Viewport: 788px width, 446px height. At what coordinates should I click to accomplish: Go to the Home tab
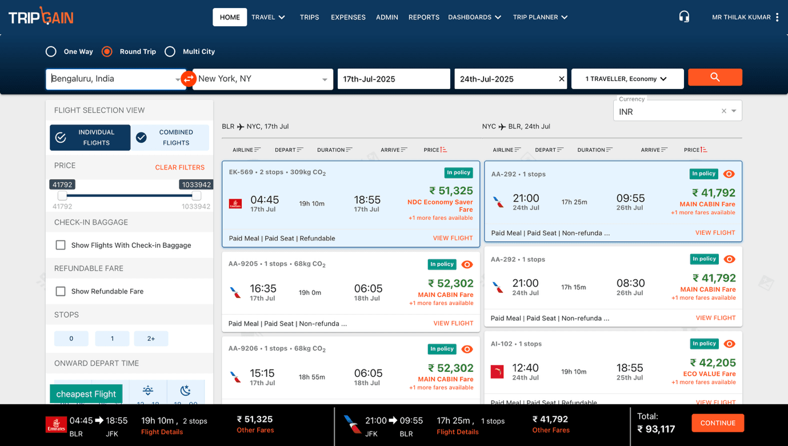[x=230, y=17]
